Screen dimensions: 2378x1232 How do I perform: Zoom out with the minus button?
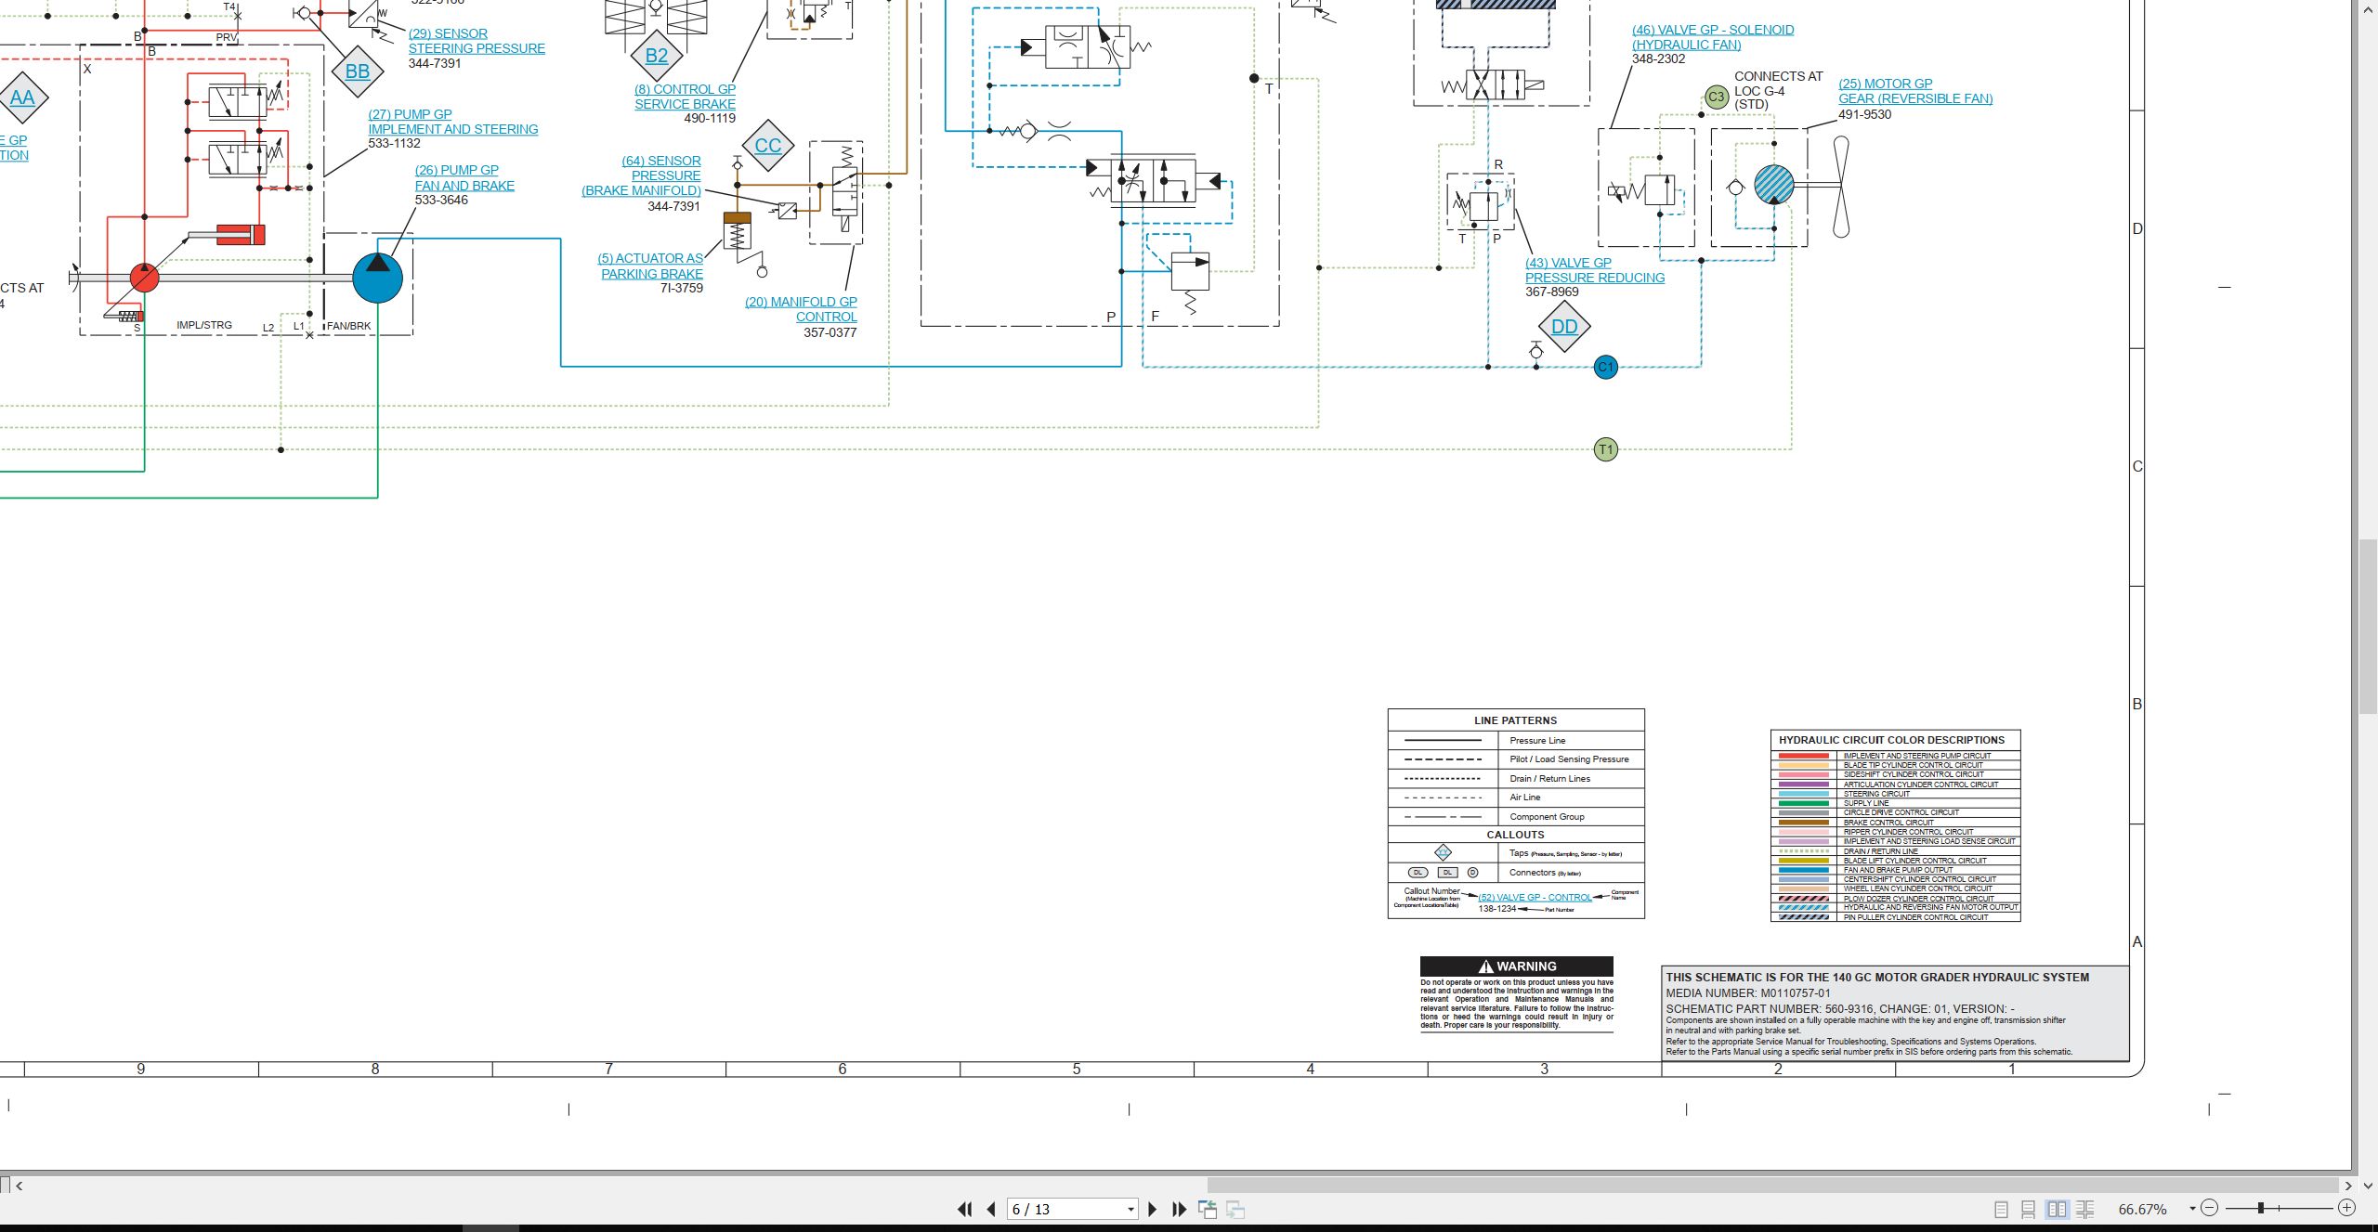tap(2210, 1208)
